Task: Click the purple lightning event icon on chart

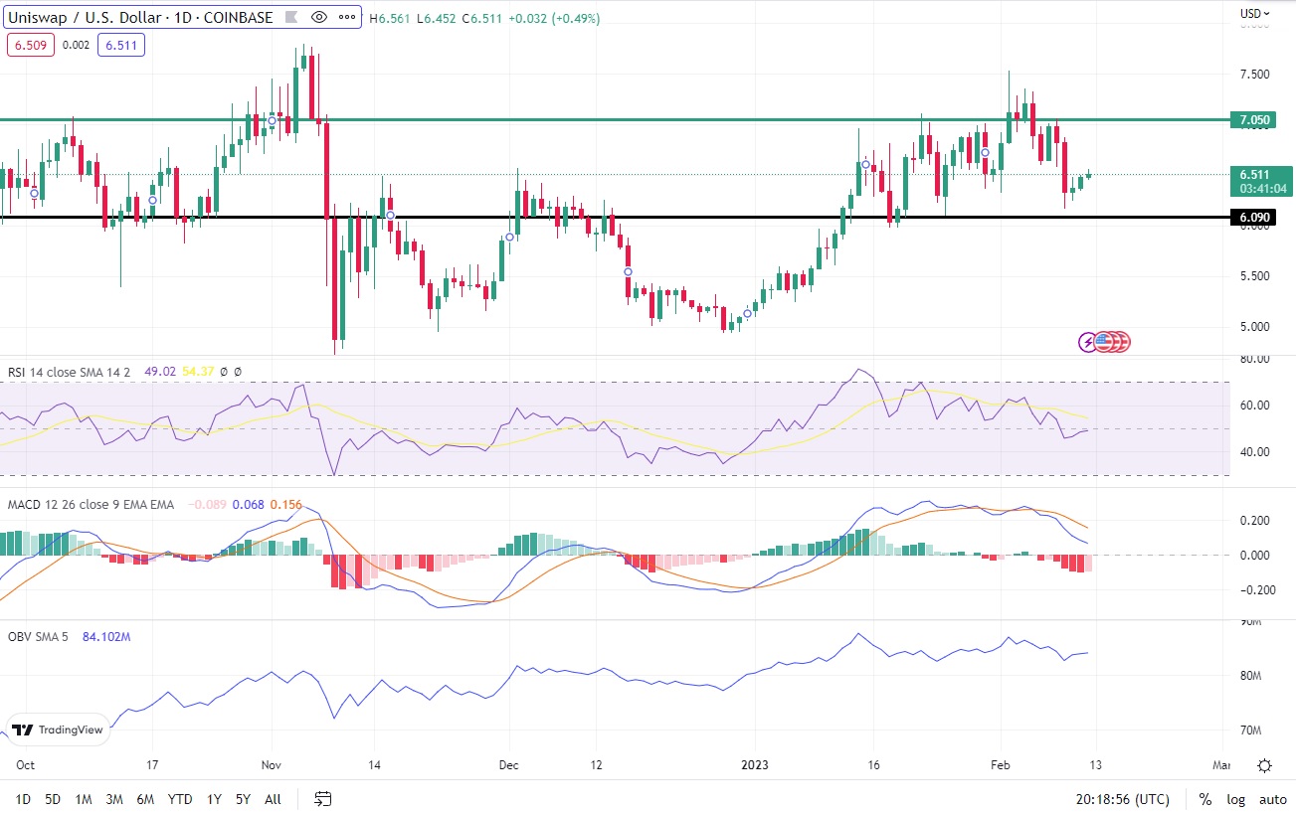Action: pos(1088,342)
